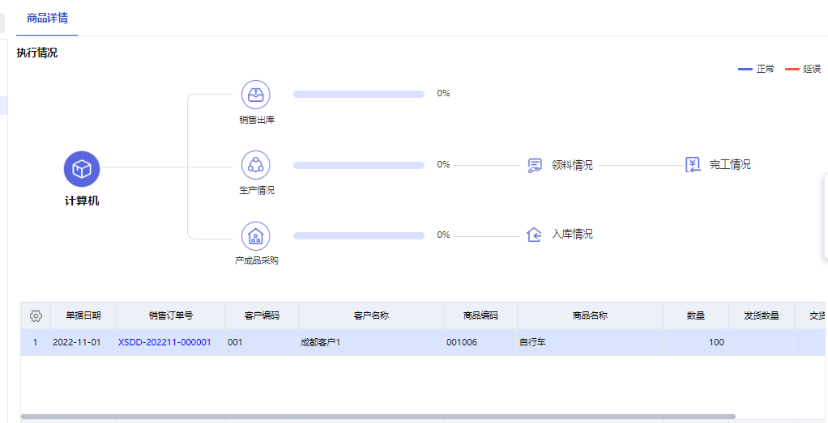The image size is (828, 423).
Task: Click the 领料情况 label
Action: [x=572, y=165]
